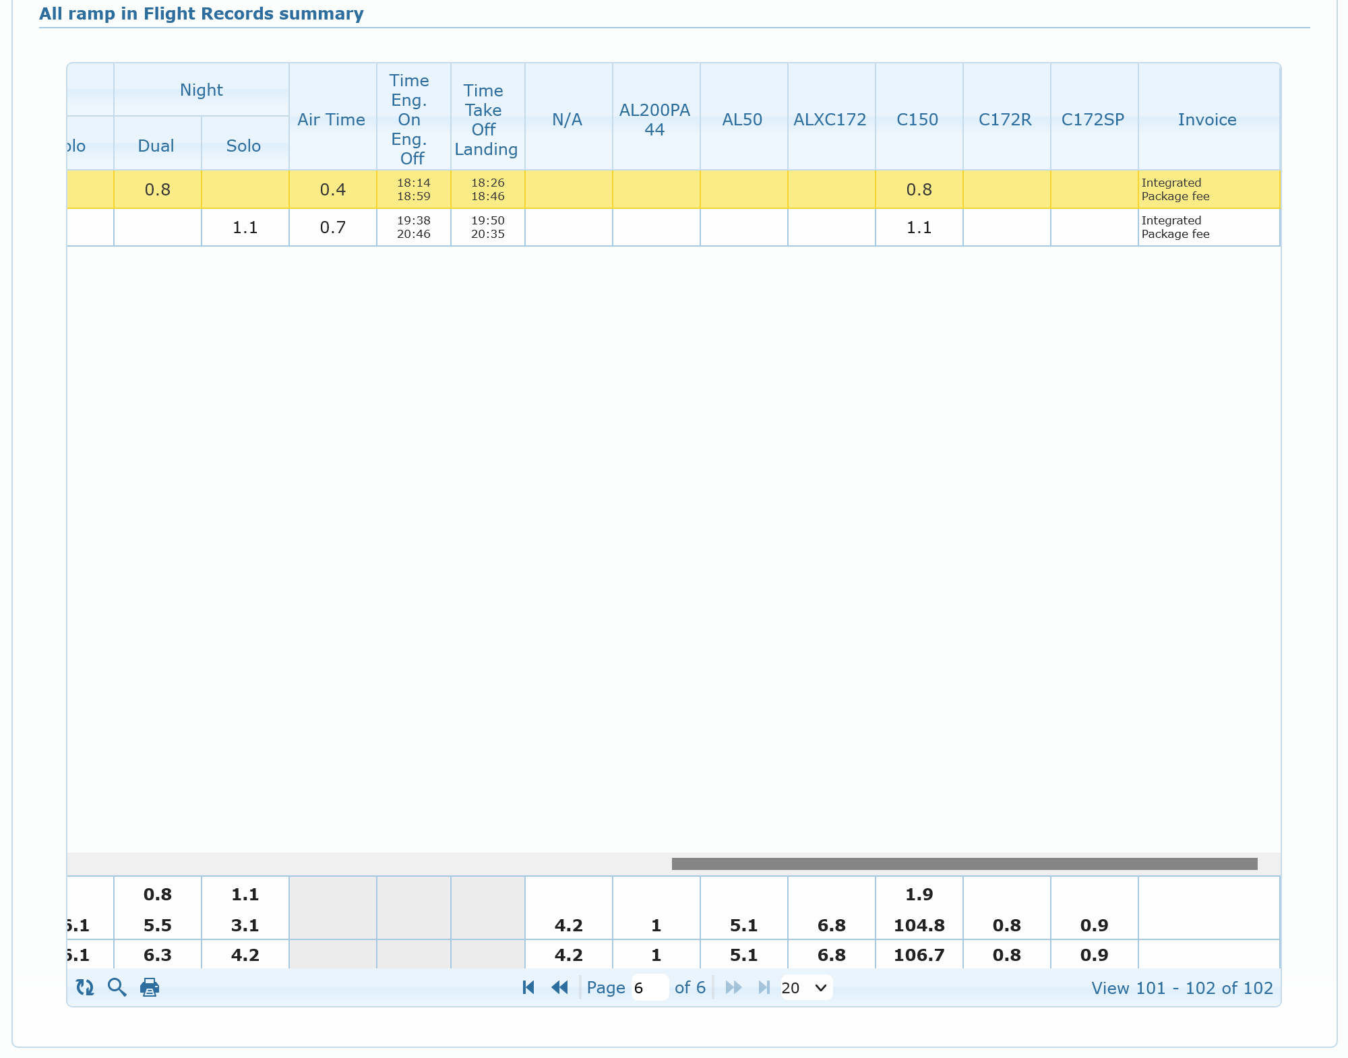The image size is (1348, 1058).
Task: Click the next page arrow
Action: pyautogui.click(x=733, y=987)
